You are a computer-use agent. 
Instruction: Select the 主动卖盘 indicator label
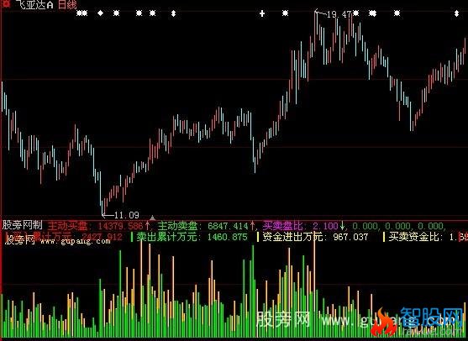177,226
